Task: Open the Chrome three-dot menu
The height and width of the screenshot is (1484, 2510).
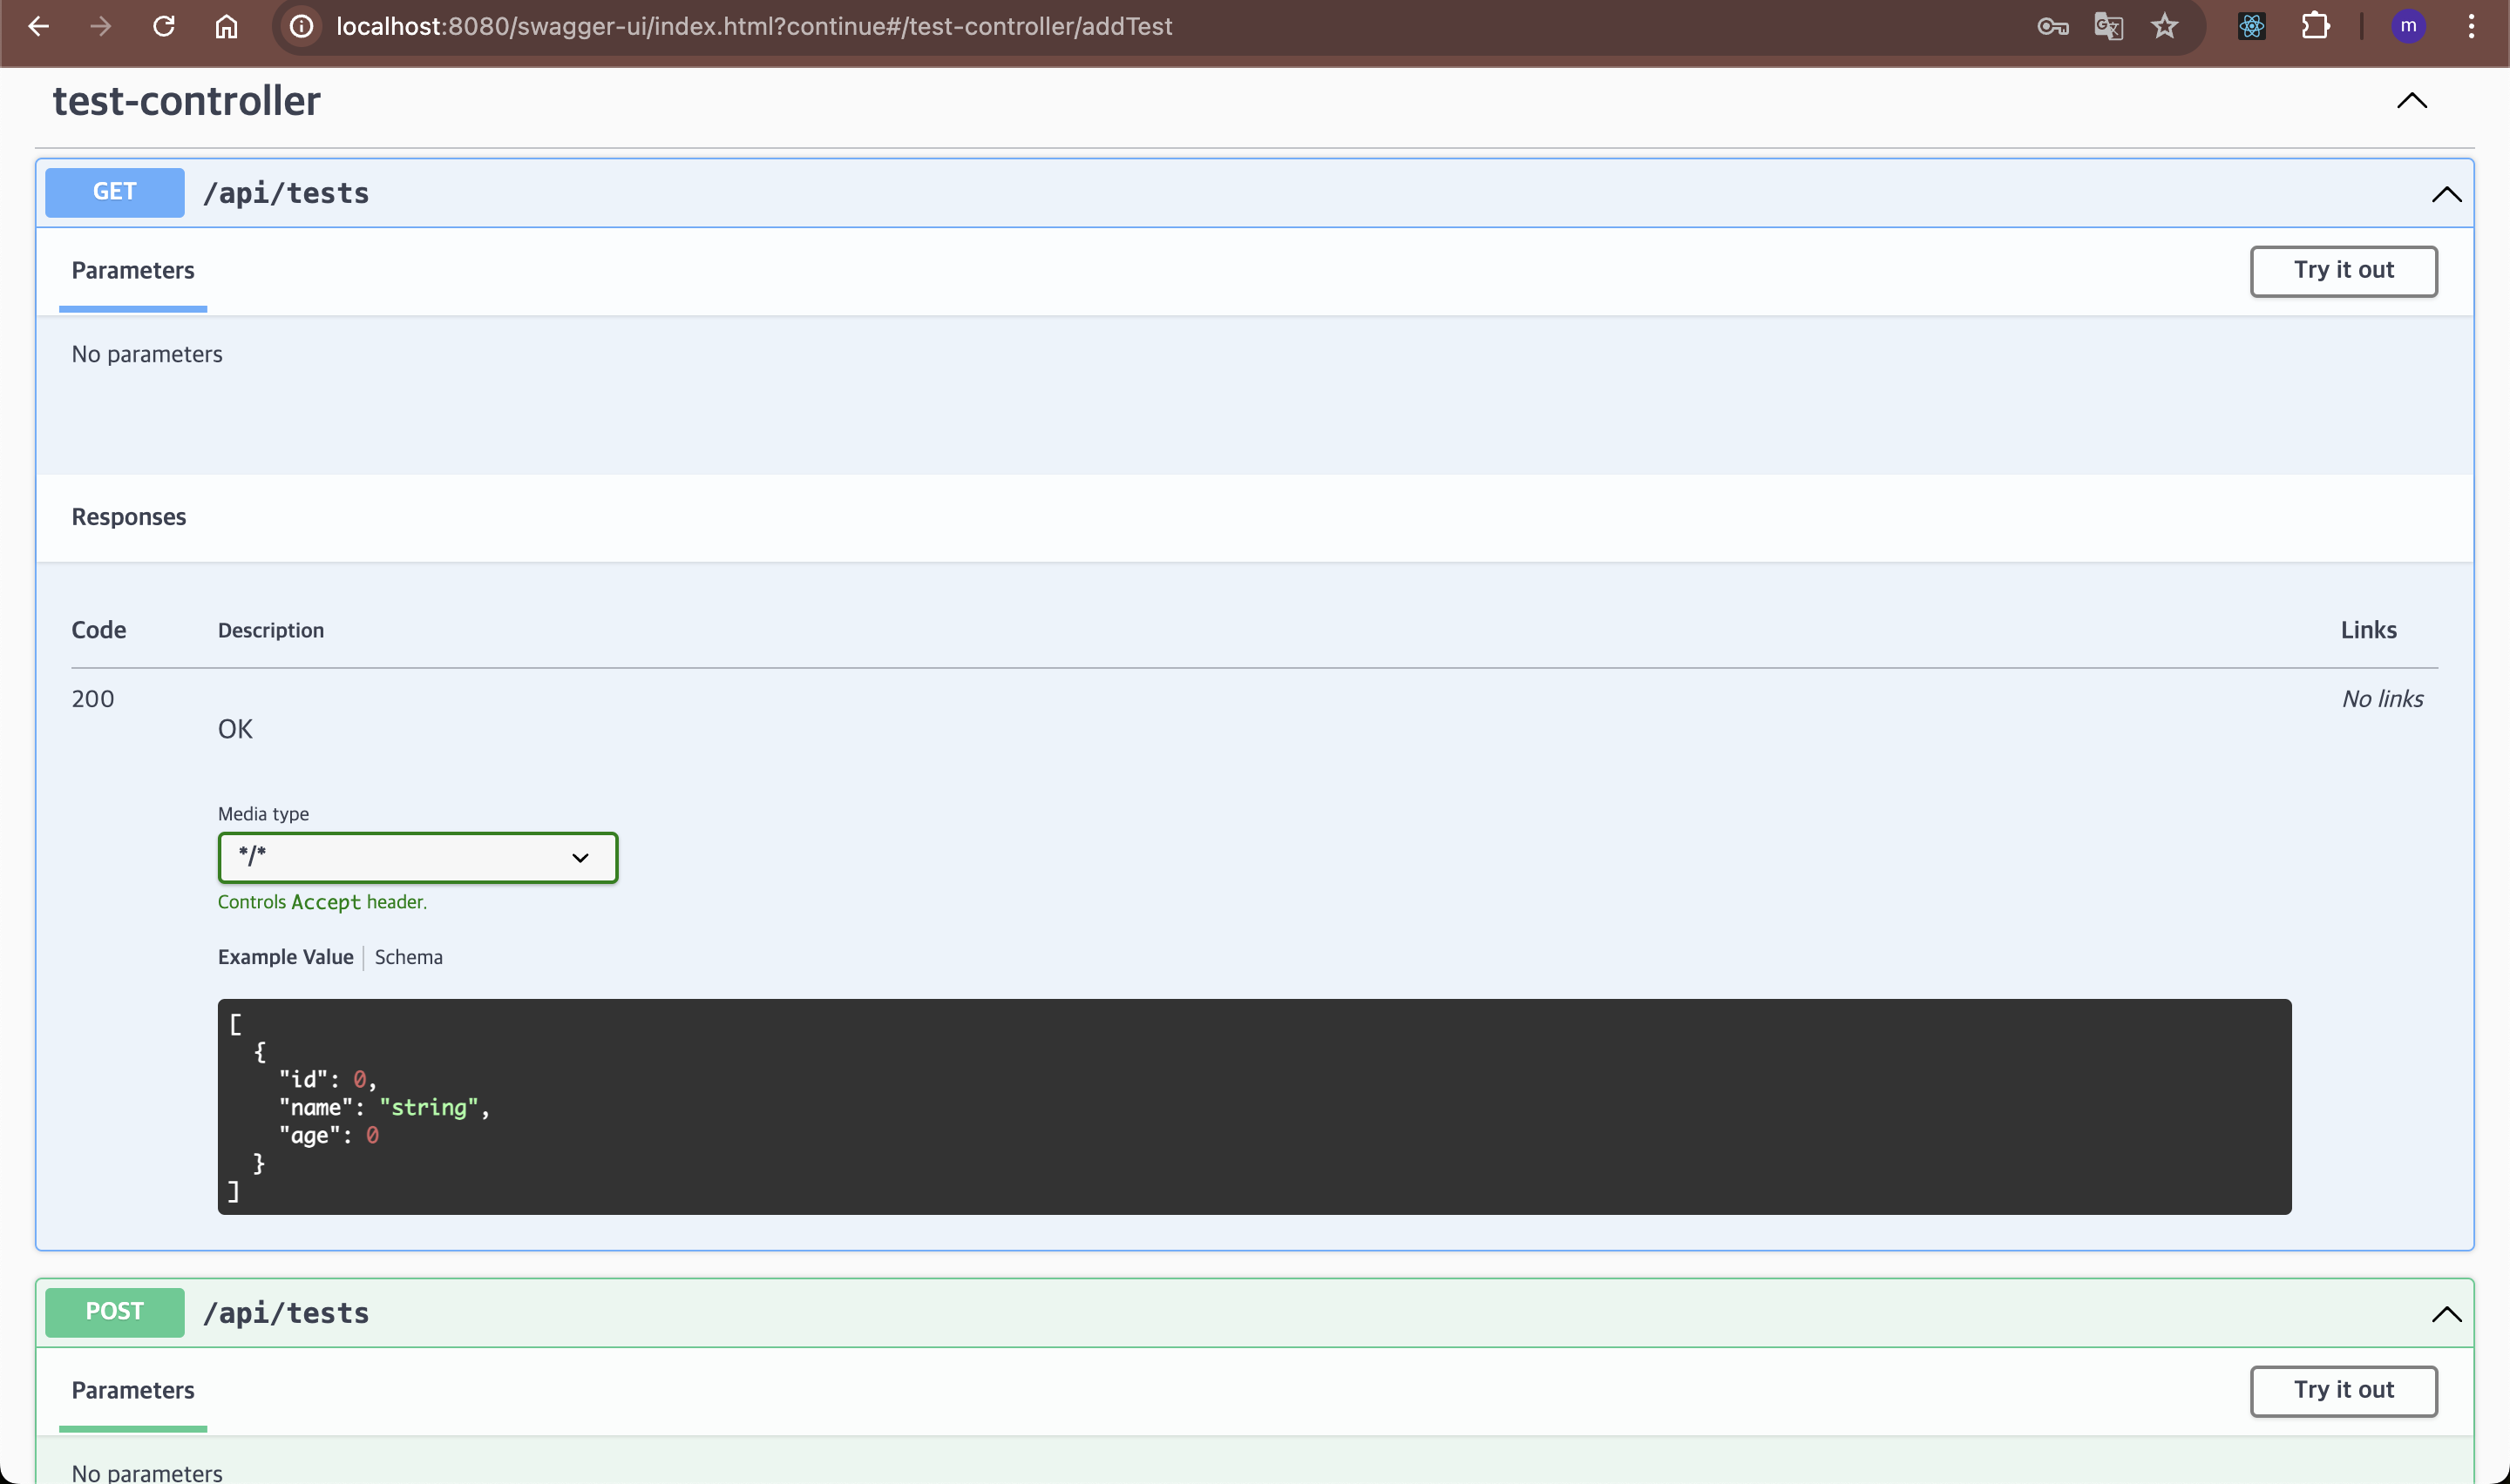Action: tap(2471, 26)
